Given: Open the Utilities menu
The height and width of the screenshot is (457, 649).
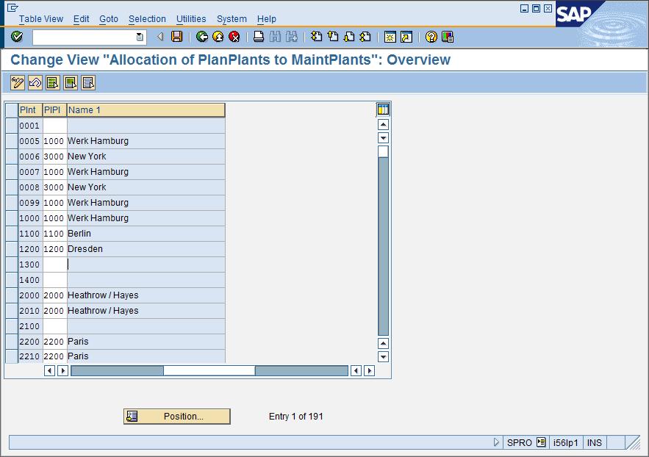Looking at the screenshot, I should pos(191,19).
